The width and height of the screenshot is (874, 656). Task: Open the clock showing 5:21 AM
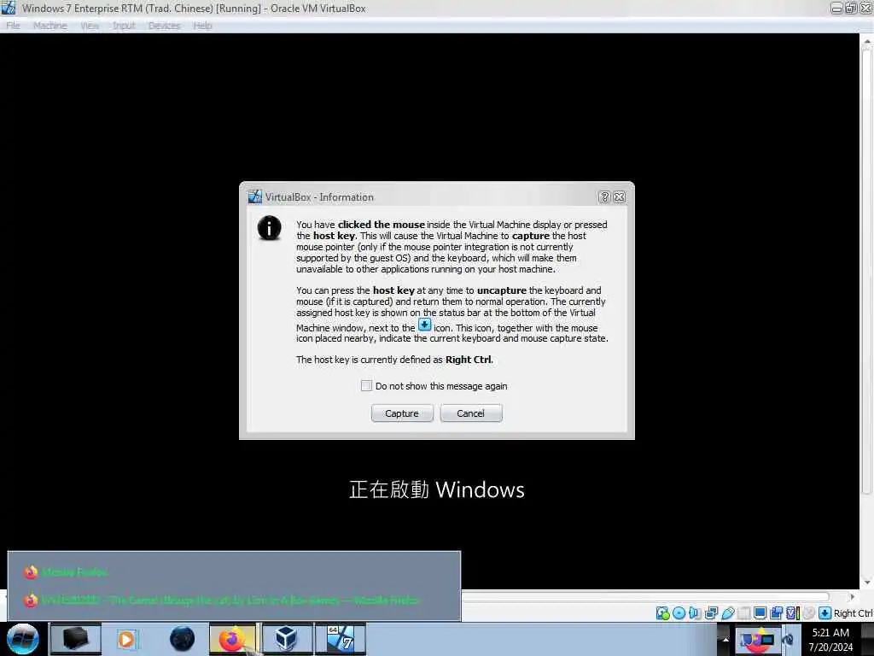tap(831, 640)
